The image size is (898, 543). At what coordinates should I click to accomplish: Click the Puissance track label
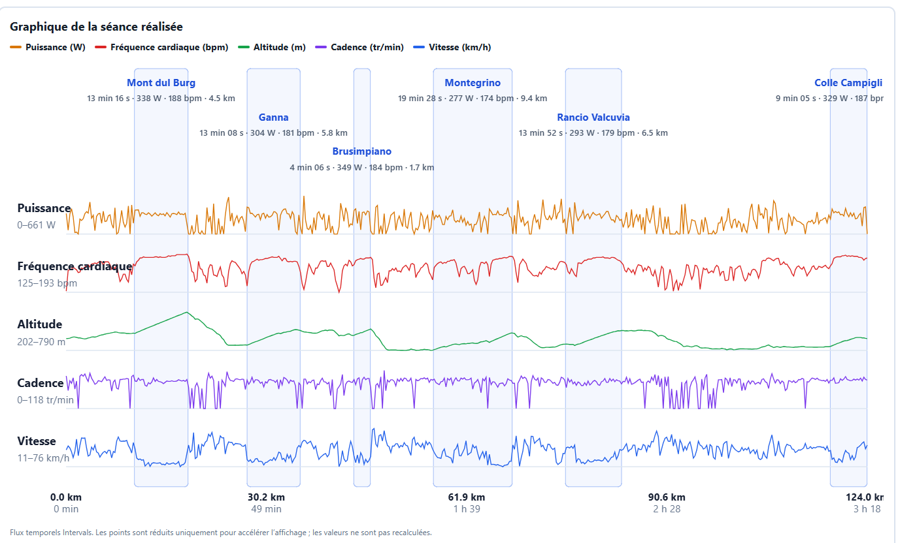[x=44, y=208]
